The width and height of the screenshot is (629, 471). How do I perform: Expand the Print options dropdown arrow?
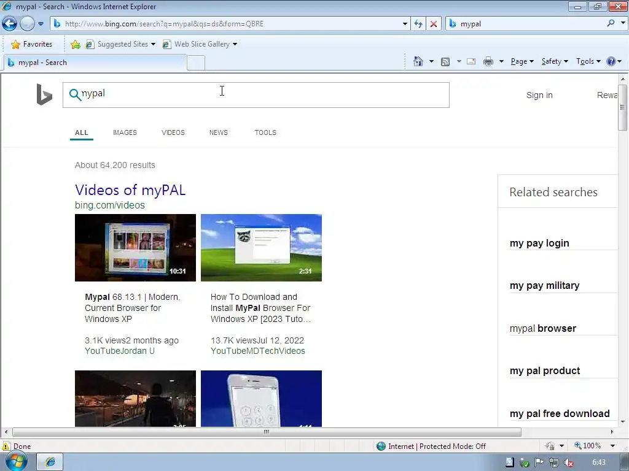501,61
